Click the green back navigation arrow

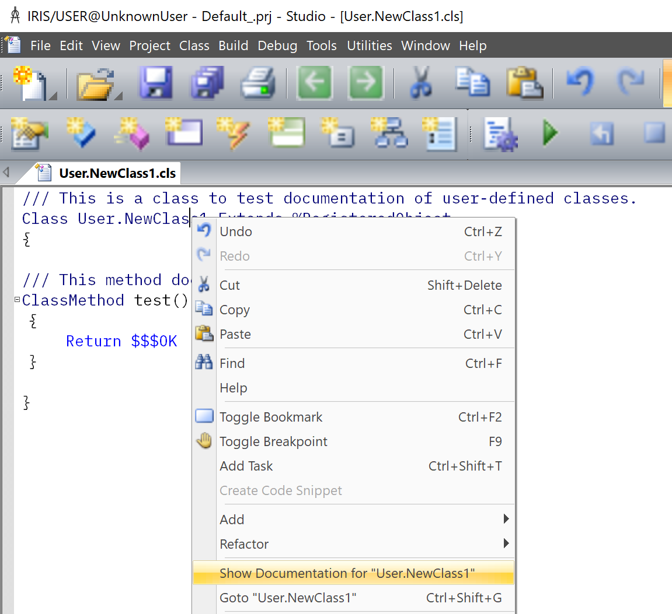tap(315, 82)
